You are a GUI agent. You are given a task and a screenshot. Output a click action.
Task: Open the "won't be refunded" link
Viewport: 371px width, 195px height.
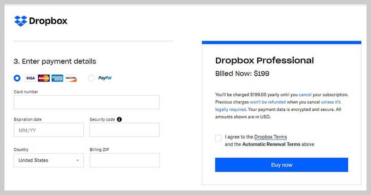[x=268, y=102]
